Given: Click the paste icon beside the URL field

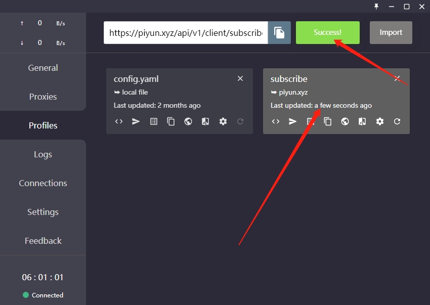Looking at the screenshot, I should [x=279, y=33].
